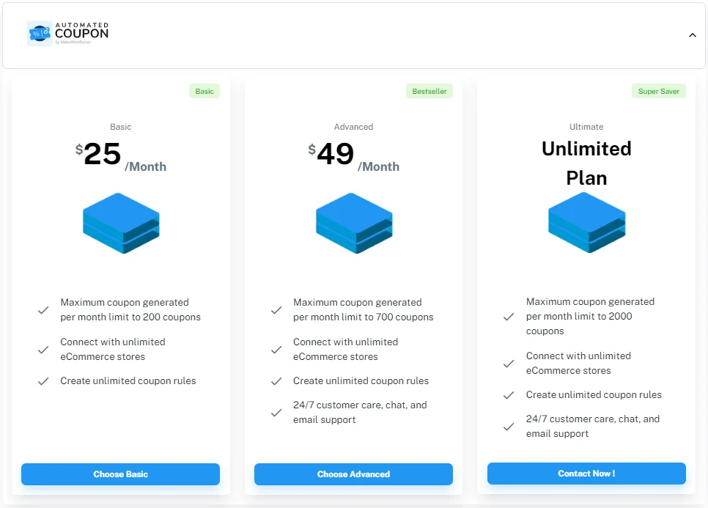Click the Advanced plan name label

pos(354,127)
